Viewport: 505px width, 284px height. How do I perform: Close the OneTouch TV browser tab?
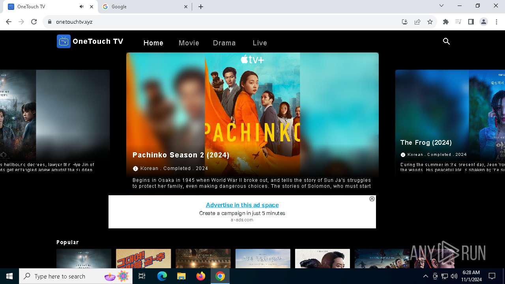point(92,7)
